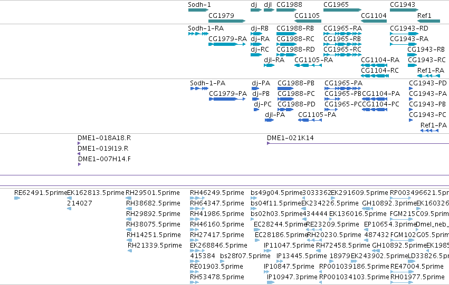Viewport: 449px width, 285px height.
Task: Select the CG1965 gene feature
Action: click(x=342, y=10)
